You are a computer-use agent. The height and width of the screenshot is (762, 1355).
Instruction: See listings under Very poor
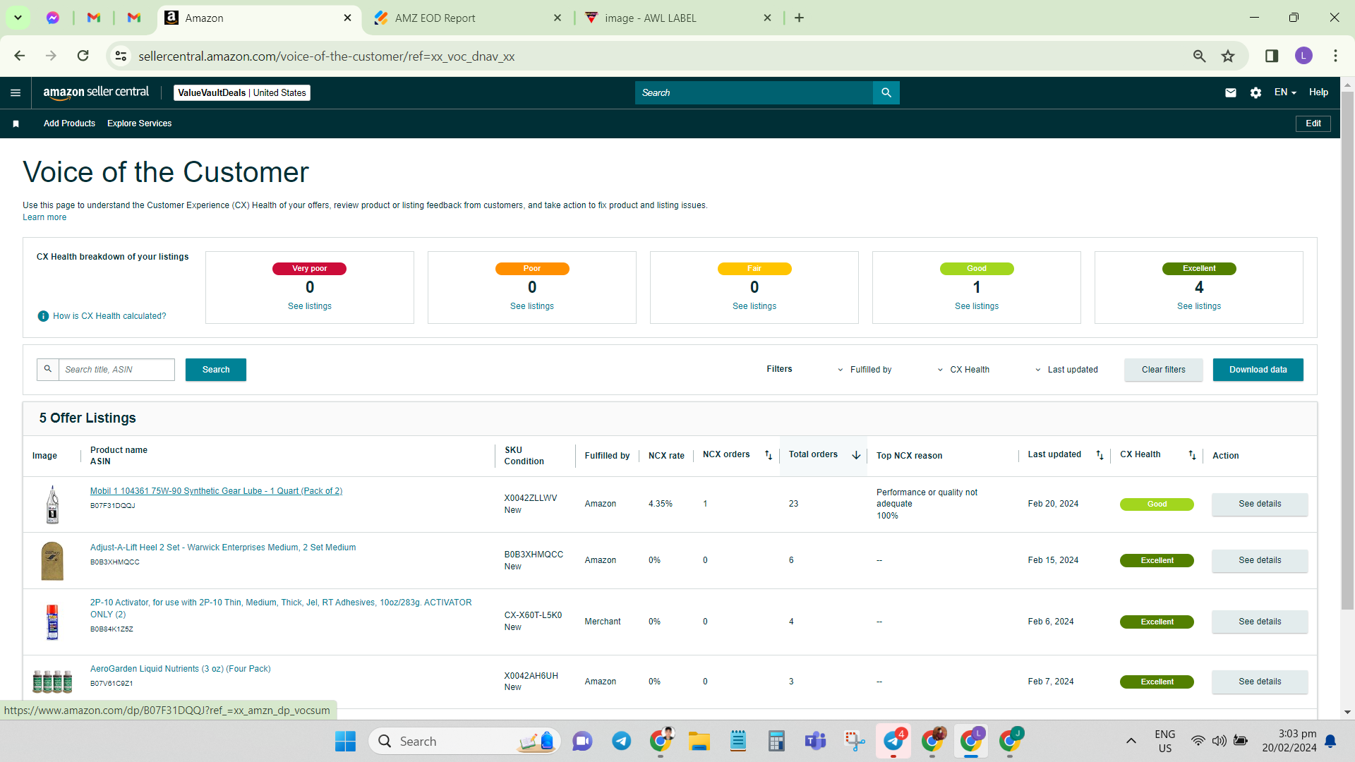point(310,306)
